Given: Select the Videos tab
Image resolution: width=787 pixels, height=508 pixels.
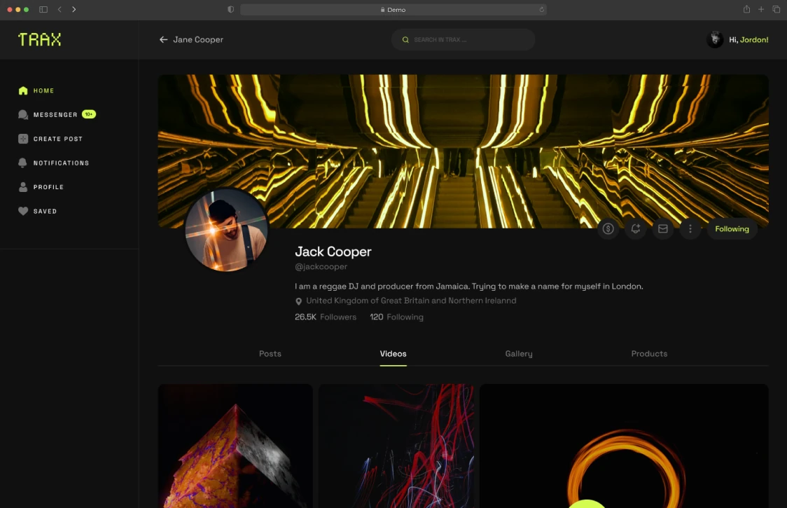Looking at the screenshot, I should [393, 354].
